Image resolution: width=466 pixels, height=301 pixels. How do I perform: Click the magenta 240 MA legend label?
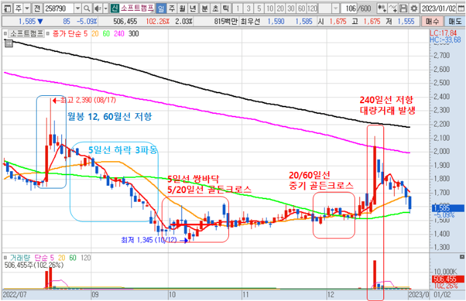[x=119, y=33]
